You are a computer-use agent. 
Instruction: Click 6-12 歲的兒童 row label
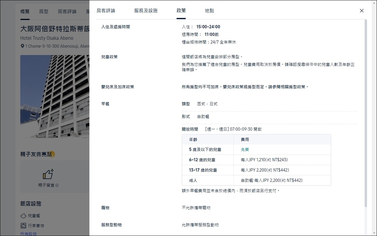[202, 160]
